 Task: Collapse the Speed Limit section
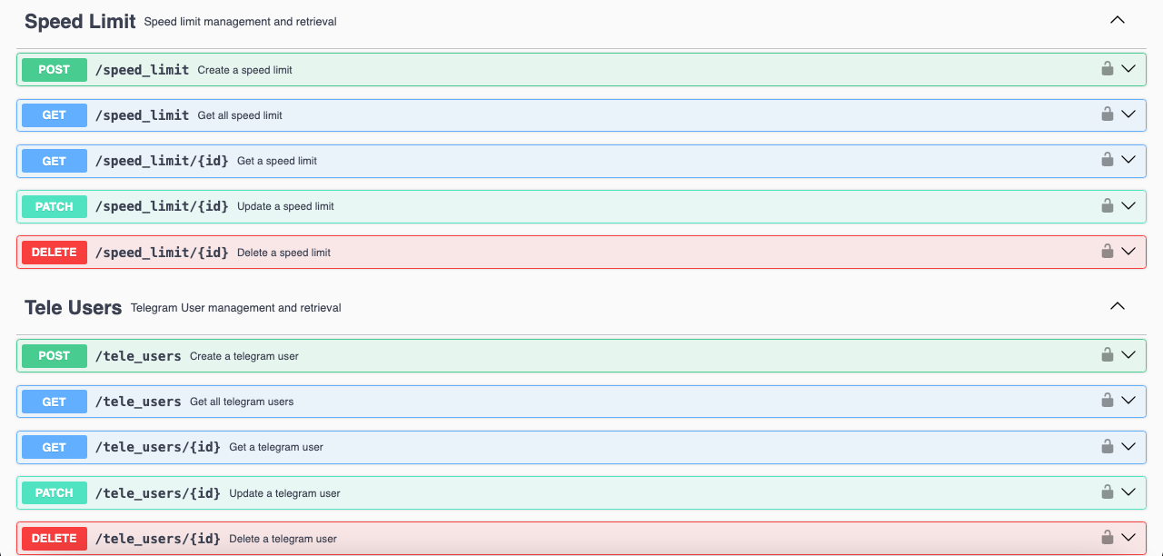click(1118, 20)
